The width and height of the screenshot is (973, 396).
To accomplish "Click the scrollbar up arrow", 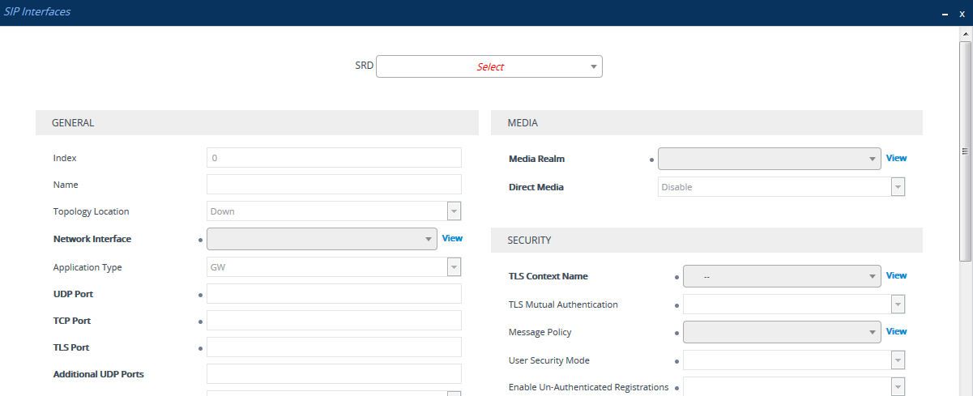I will click(966, 33).
